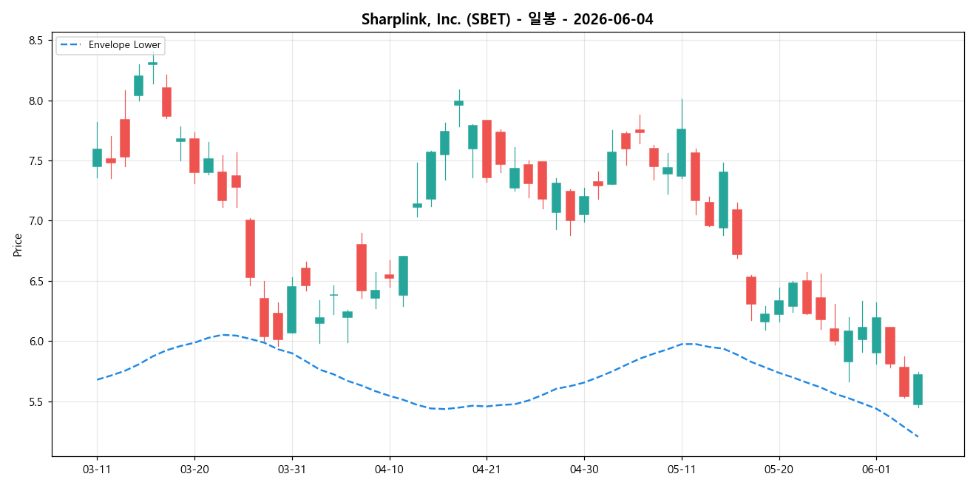976x488 pixels.
Task: Click the chart title Sharplink, Inc. (SBET)
Action: click(507, 19)
